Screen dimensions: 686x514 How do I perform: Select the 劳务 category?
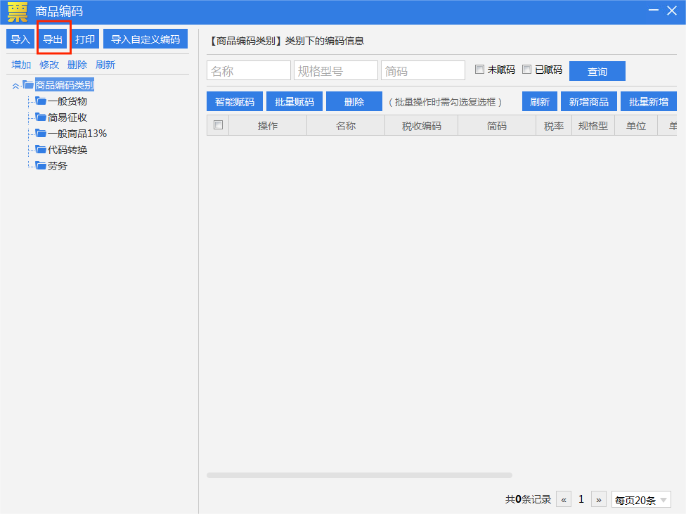[58, 166]
